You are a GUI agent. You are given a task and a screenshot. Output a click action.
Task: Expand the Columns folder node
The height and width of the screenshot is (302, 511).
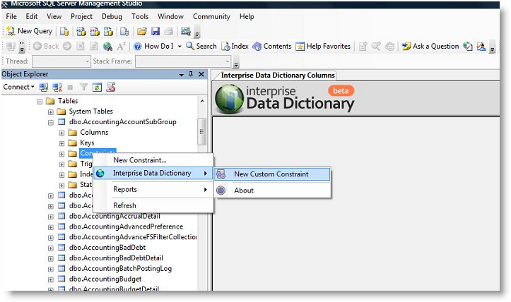click(x=62, y=133)
